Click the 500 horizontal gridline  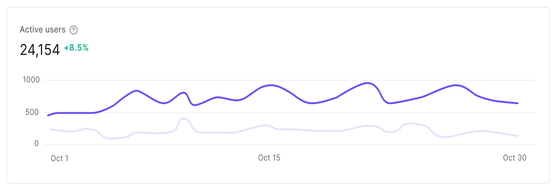(x=289, y=113)
